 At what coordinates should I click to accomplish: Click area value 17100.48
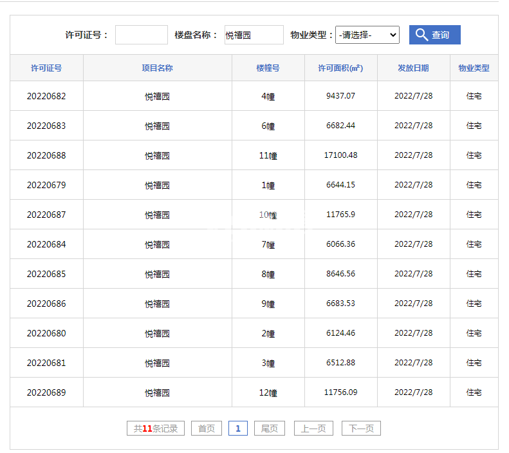coord(340,155)
